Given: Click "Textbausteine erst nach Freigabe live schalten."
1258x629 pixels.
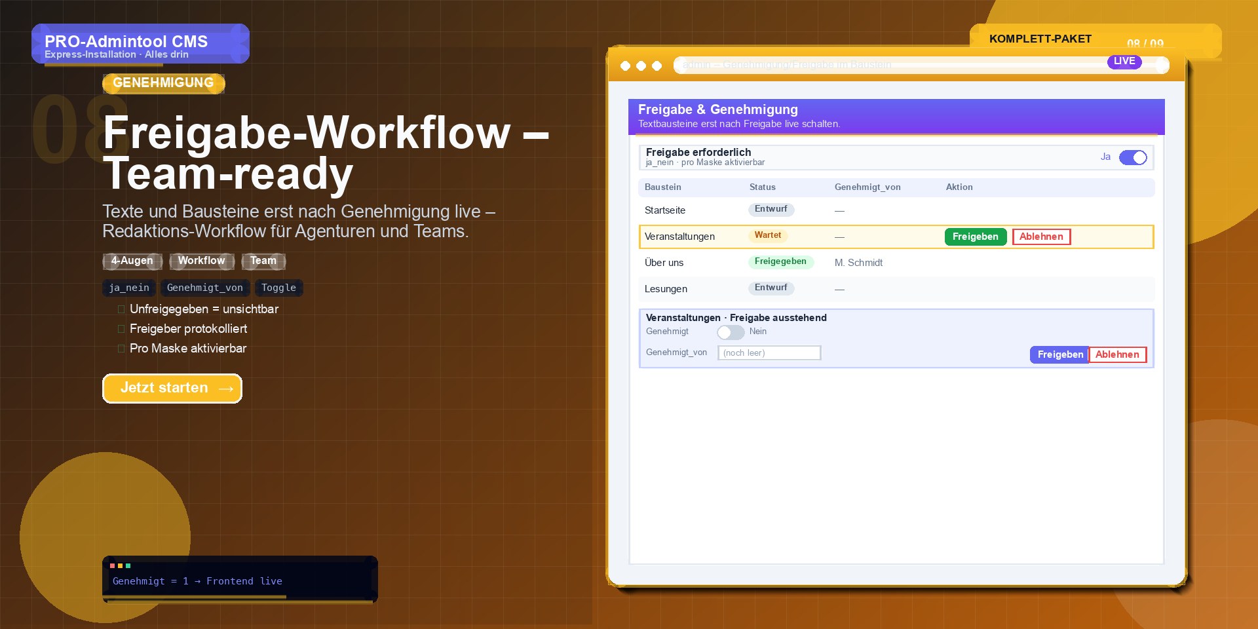Looking at the screenshot, I should [739, 124].
